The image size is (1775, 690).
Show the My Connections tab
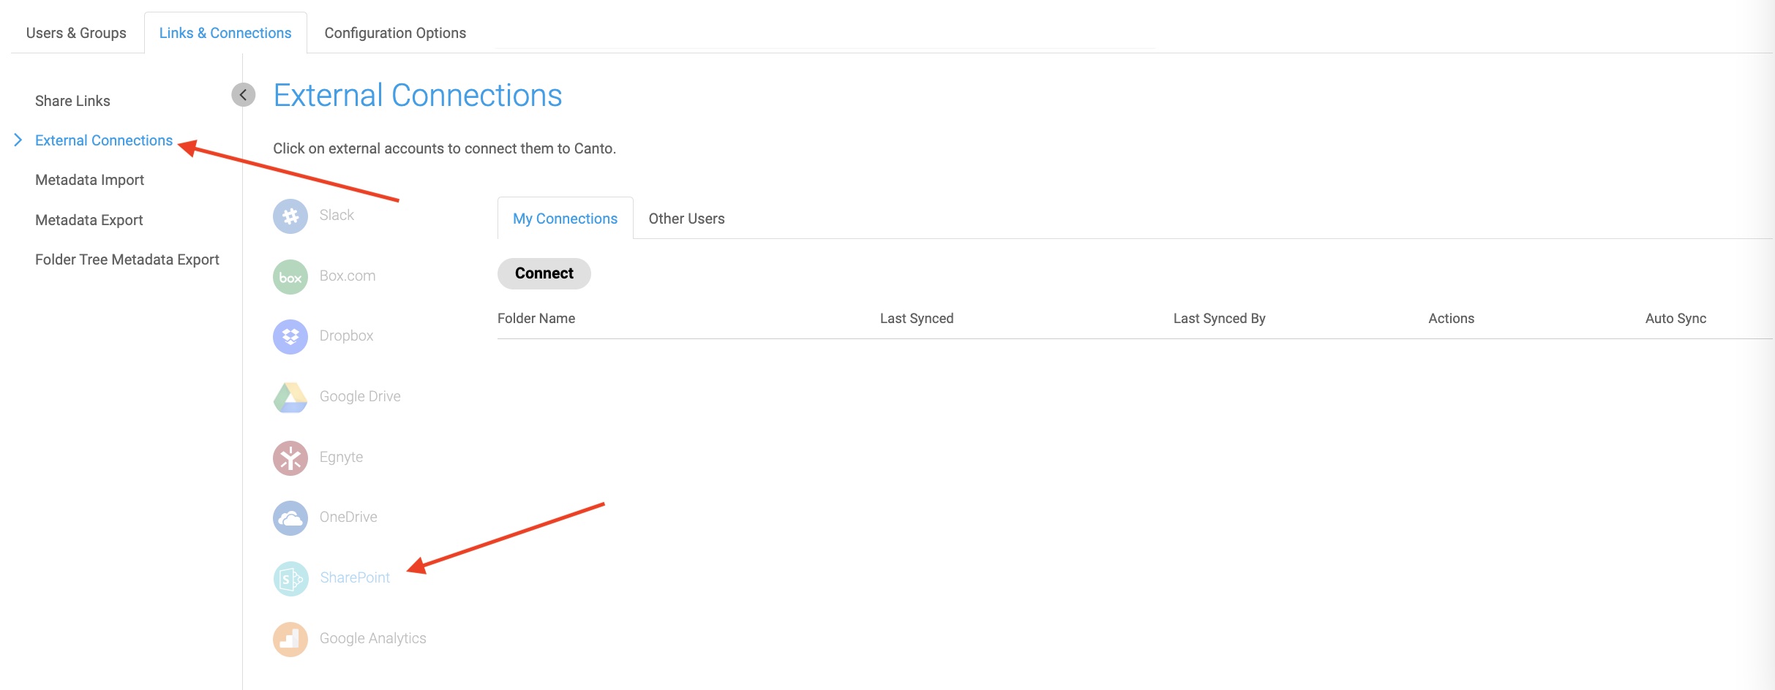point(565,219)
